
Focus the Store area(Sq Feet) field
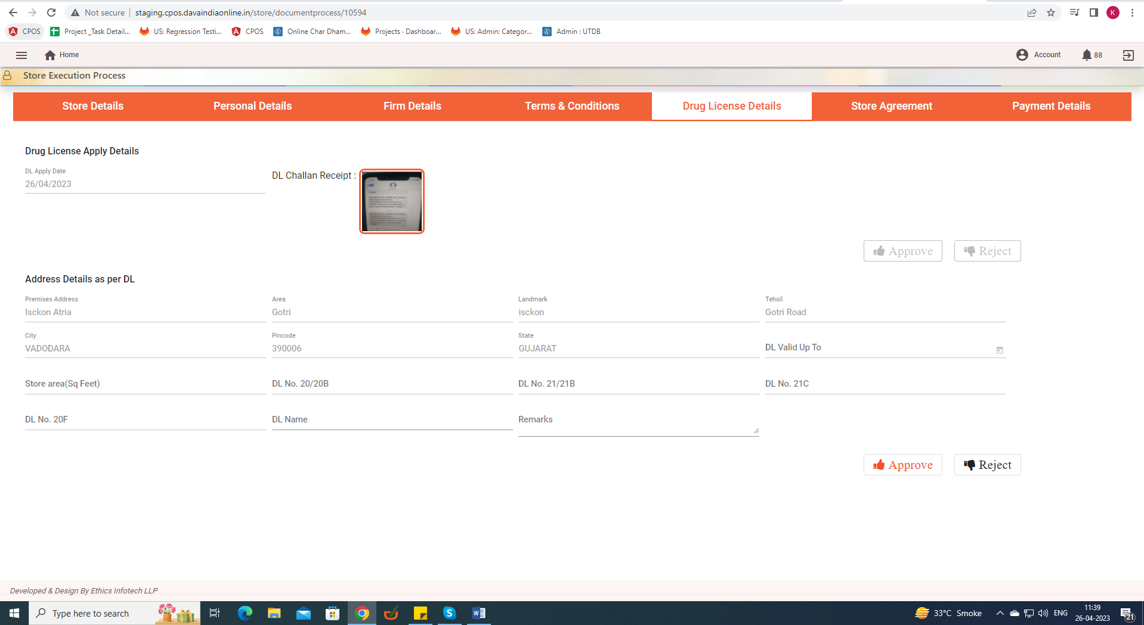145,384
